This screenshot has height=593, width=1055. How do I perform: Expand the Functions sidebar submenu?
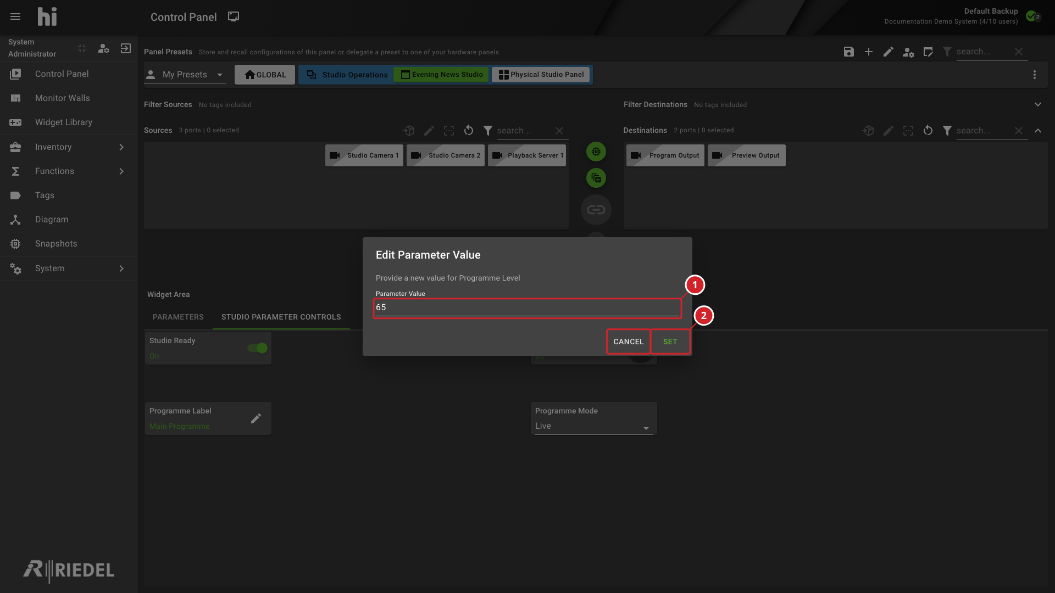pos(121,171)
